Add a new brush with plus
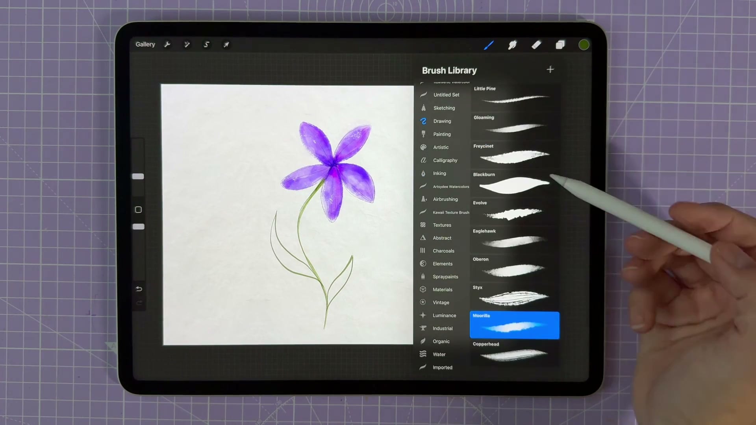 550,70
